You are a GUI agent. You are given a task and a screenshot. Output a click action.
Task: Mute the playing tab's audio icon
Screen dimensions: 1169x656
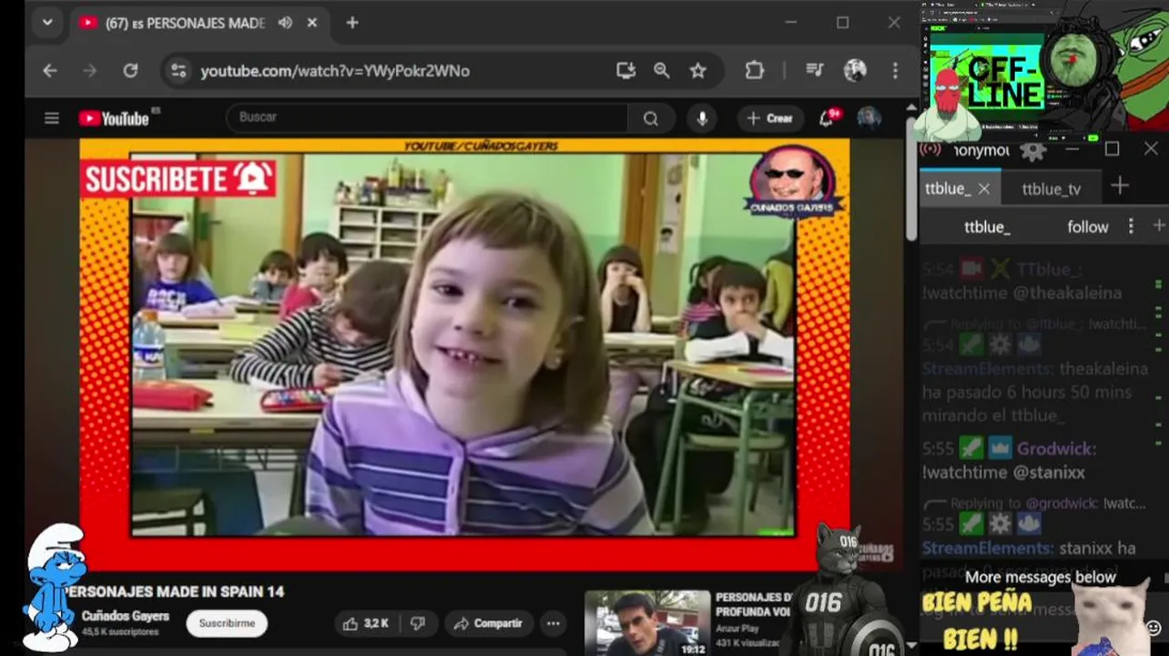coord(285,23)
